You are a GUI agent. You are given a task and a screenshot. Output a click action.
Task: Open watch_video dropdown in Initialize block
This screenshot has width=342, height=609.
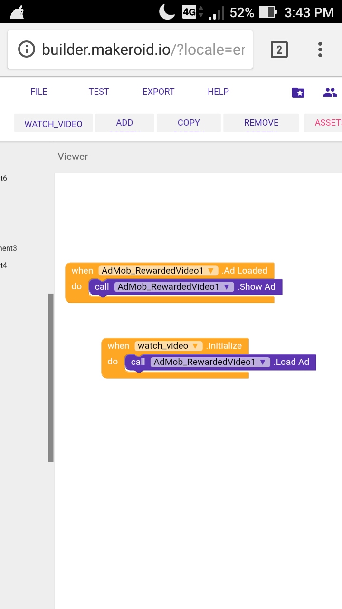(195, 346)
